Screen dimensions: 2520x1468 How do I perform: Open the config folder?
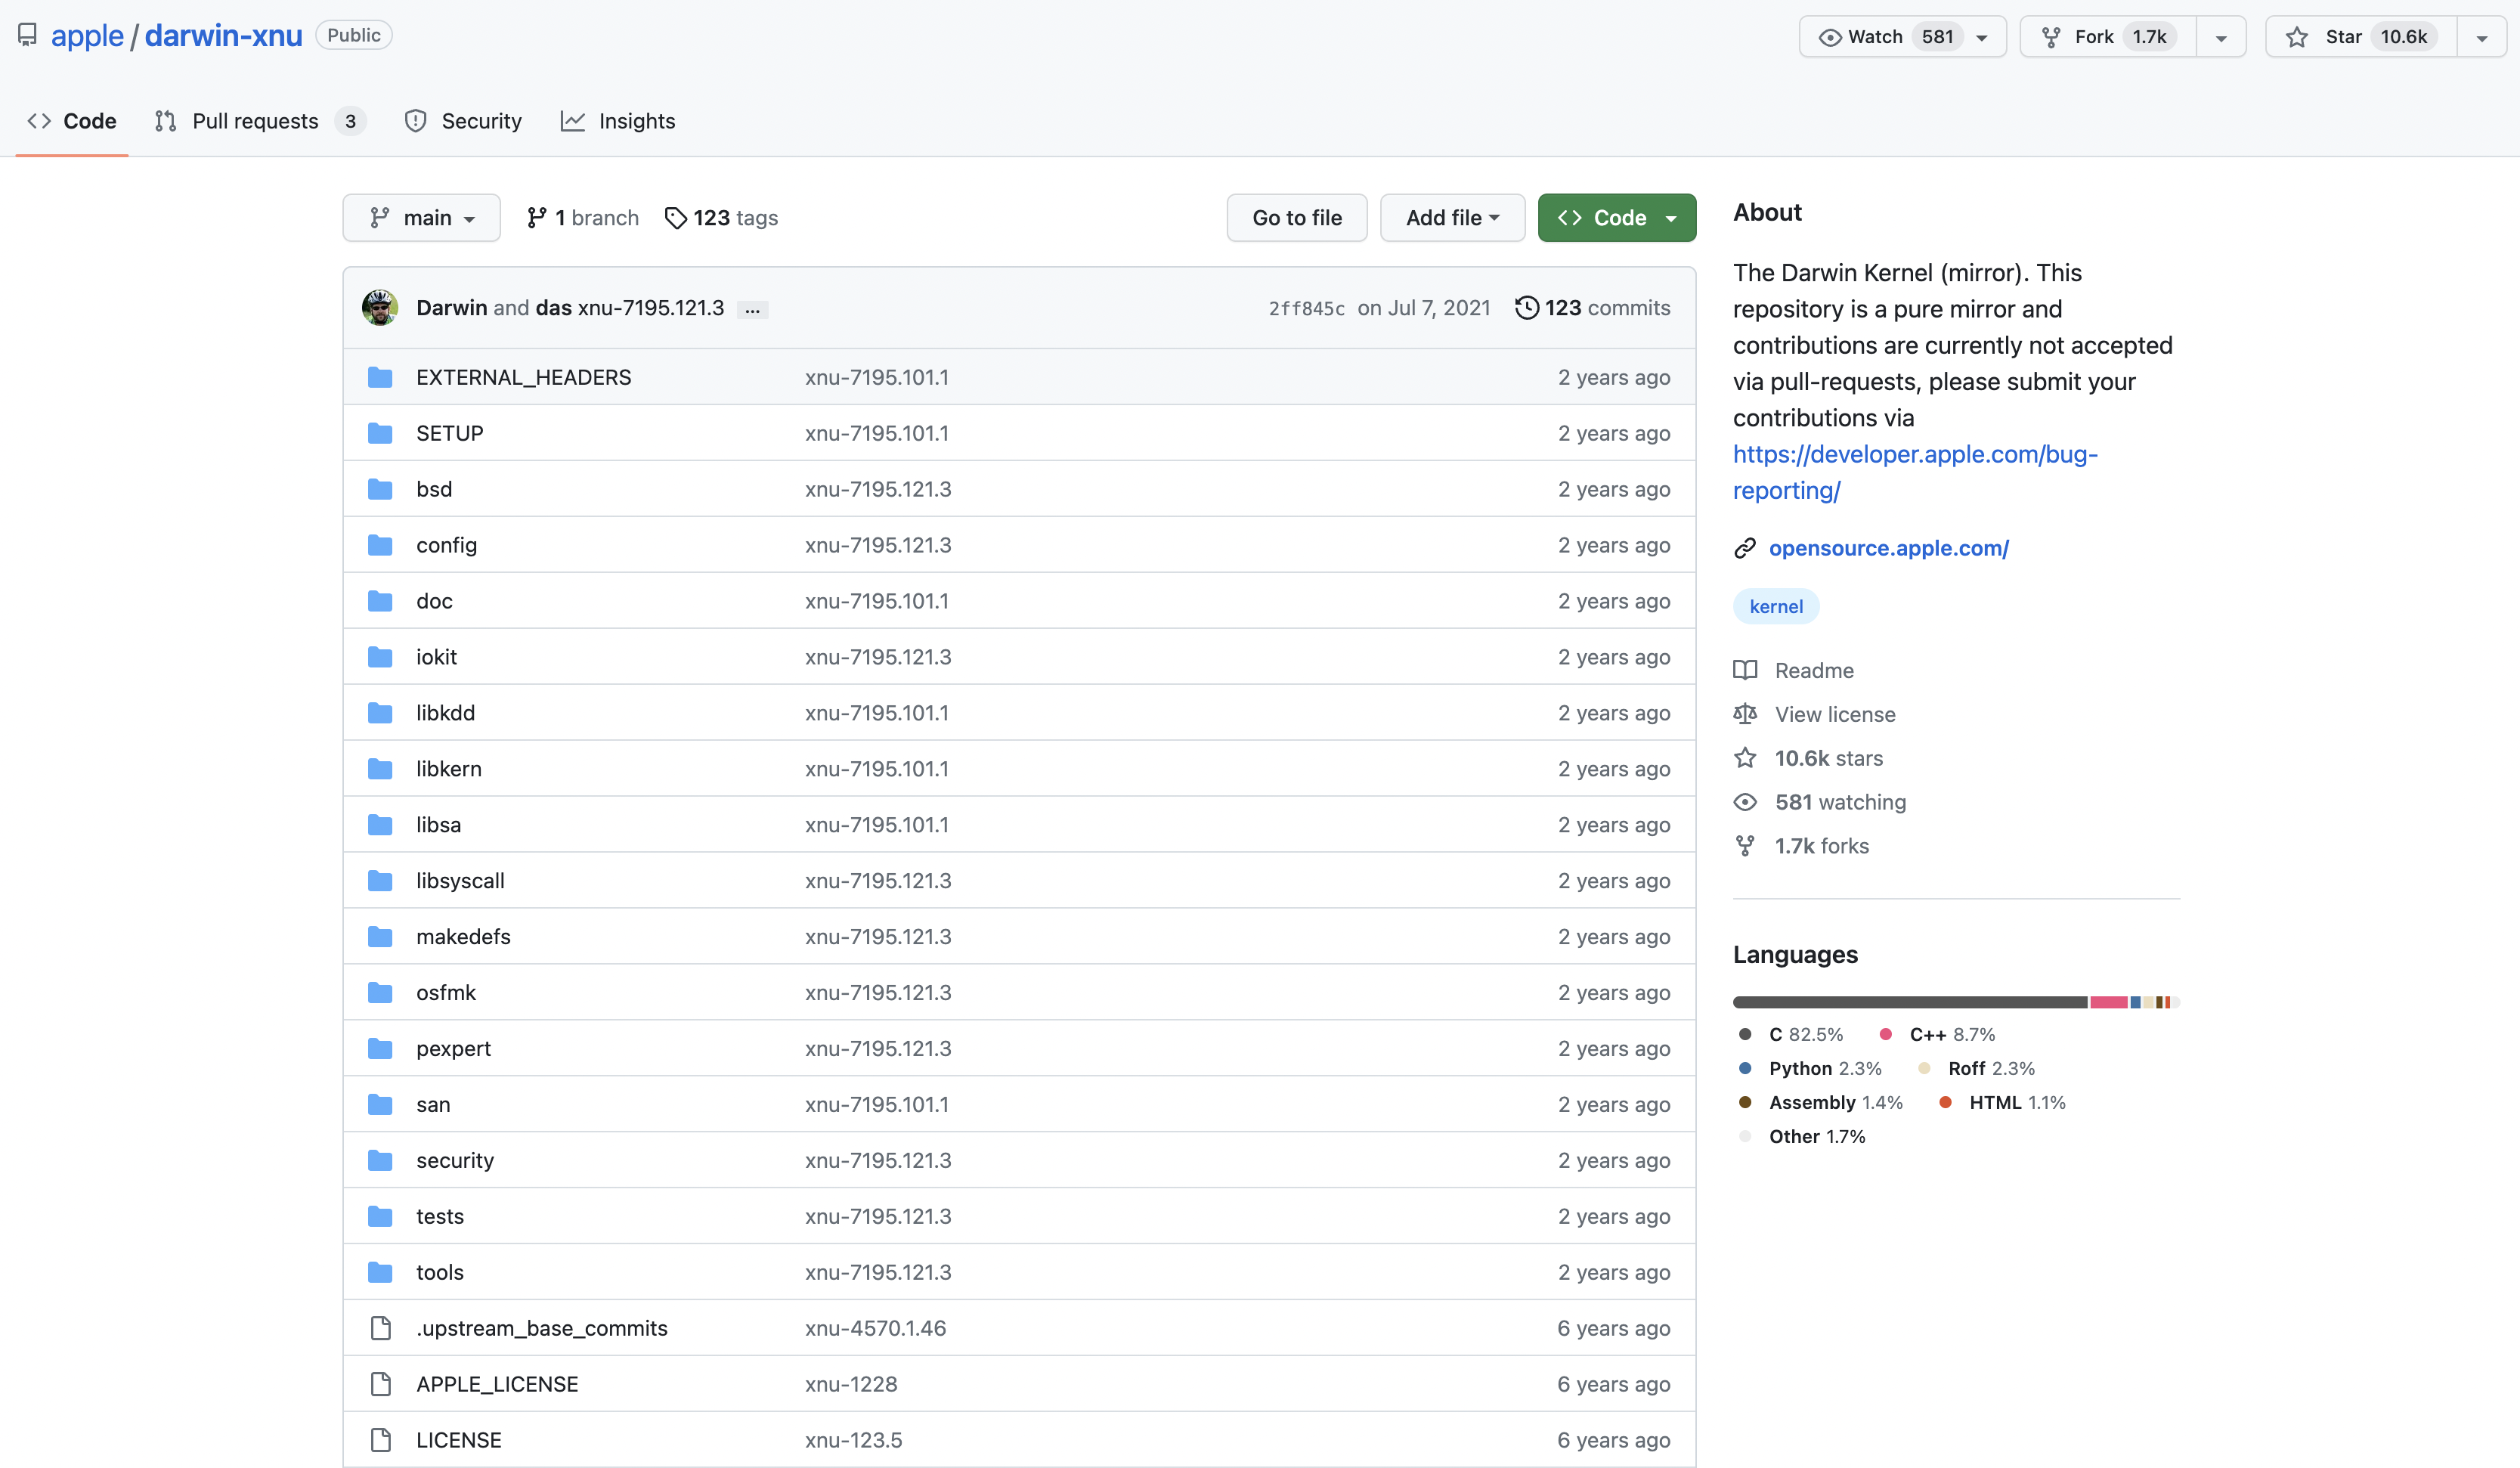click(x=446, y=545)
